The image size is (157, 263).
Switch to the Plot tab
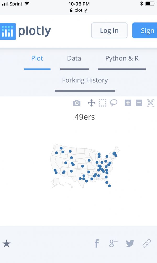click(37, 58)
